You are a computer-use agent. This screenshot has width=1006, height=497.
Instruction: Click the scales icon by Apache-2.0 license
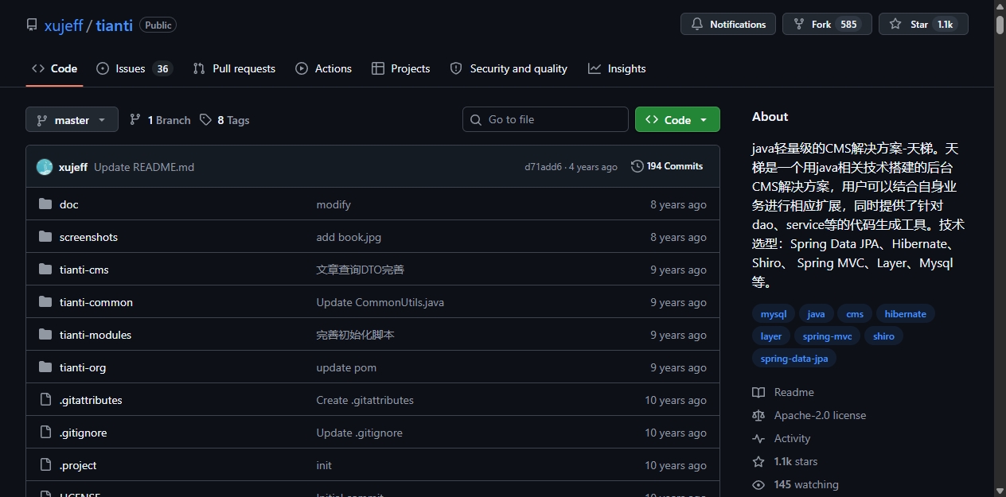pyautogui.click(x=758, y=415)
